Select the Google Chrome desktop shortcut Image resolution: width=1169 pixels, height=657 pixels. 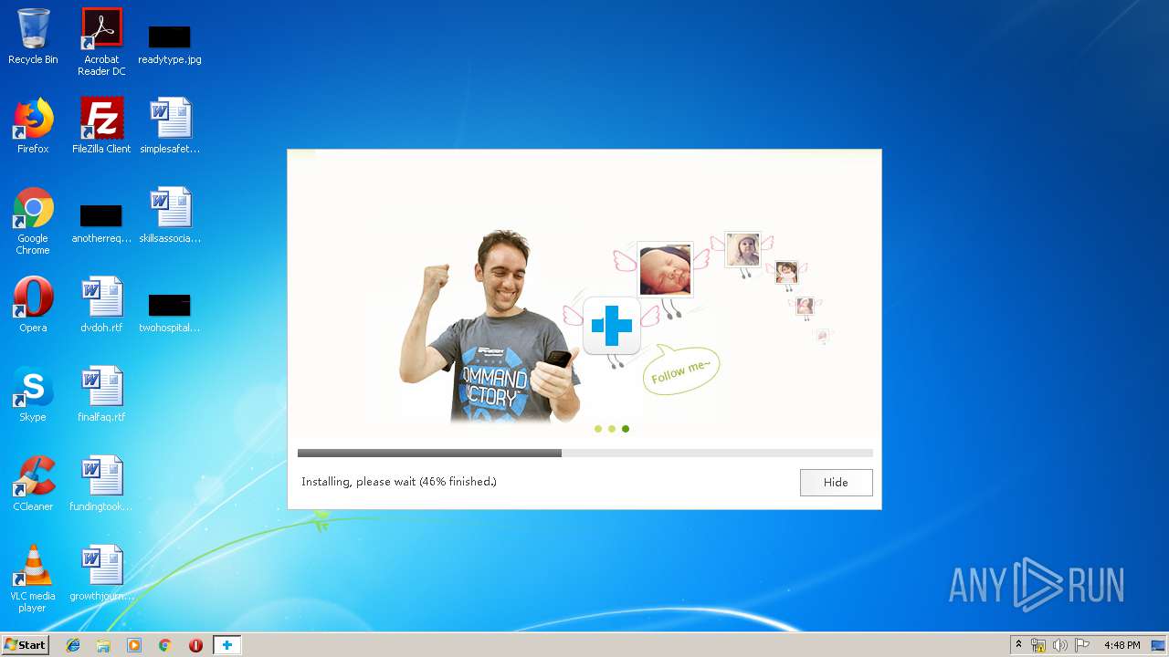click(x=33, y=222)
